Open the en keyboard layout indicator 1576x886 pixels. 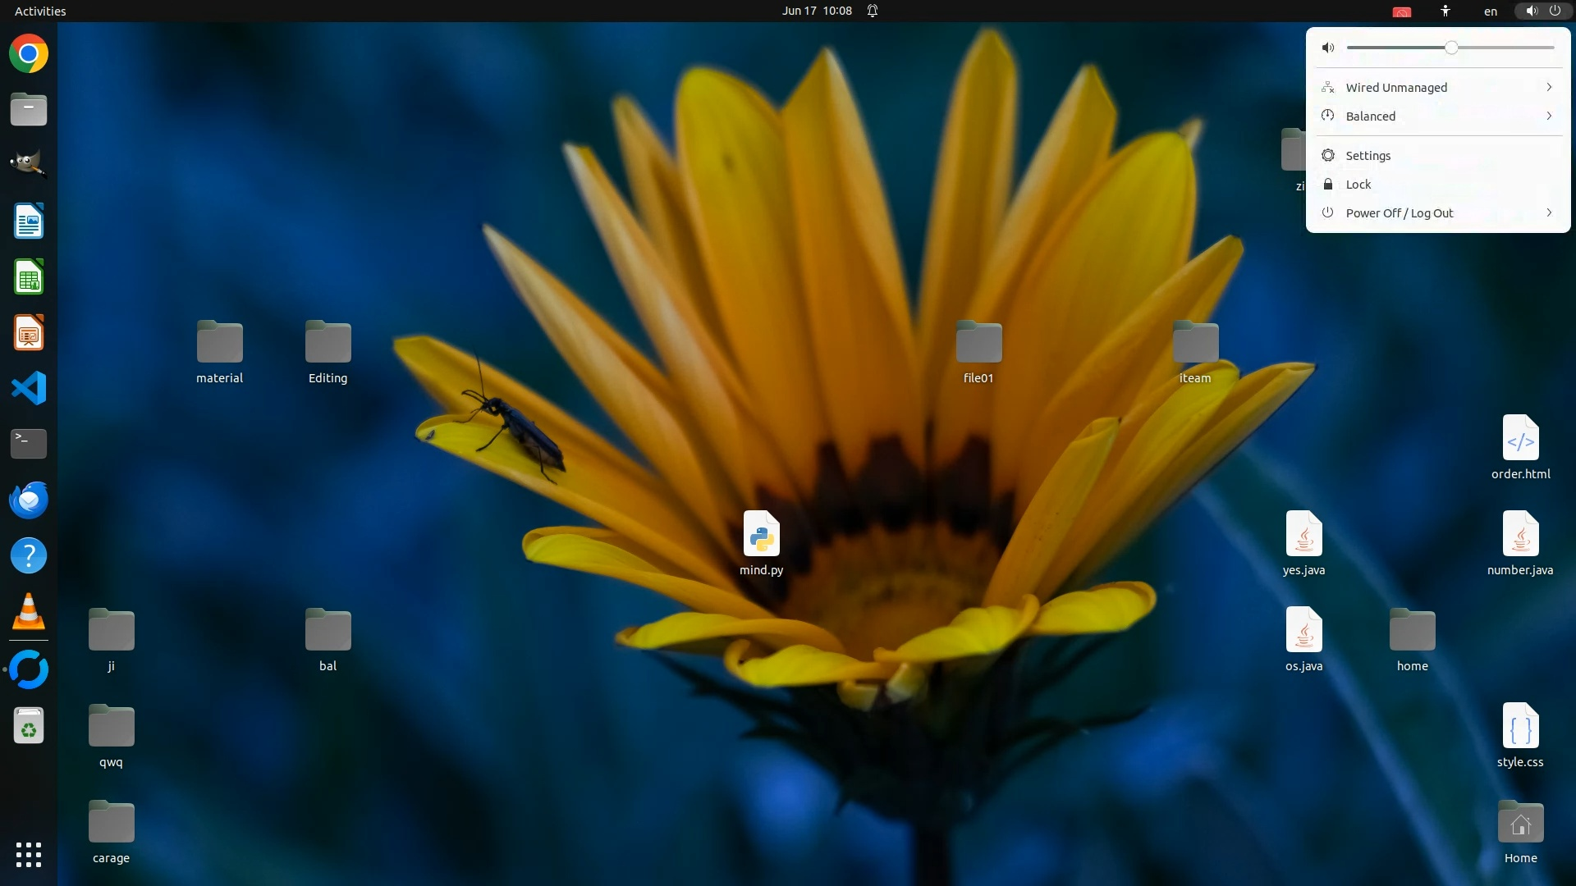click(1491, 11)
